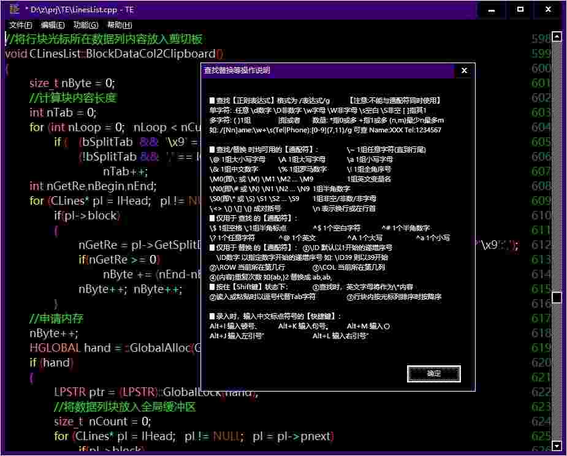The height and width of the screenshot is (456, 567).
Task: Open the 功能(G) menu
Action: pos(85,25)
